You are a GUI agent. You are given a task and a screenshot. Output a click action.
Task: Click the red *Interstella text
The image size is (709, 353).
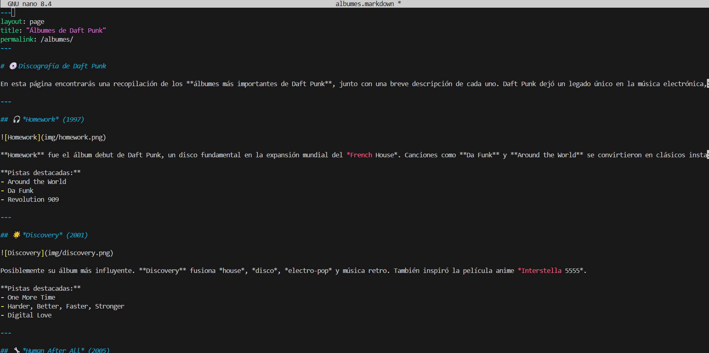(539, 271)
